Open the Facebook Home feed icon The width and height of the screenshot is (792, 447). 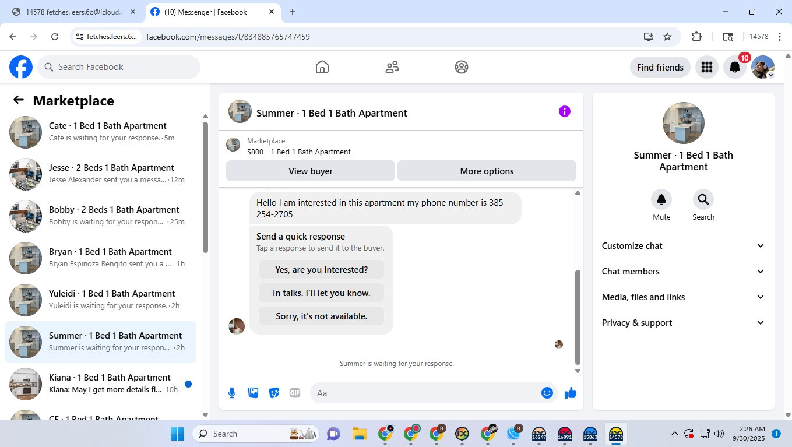click(x=322, y=67)
